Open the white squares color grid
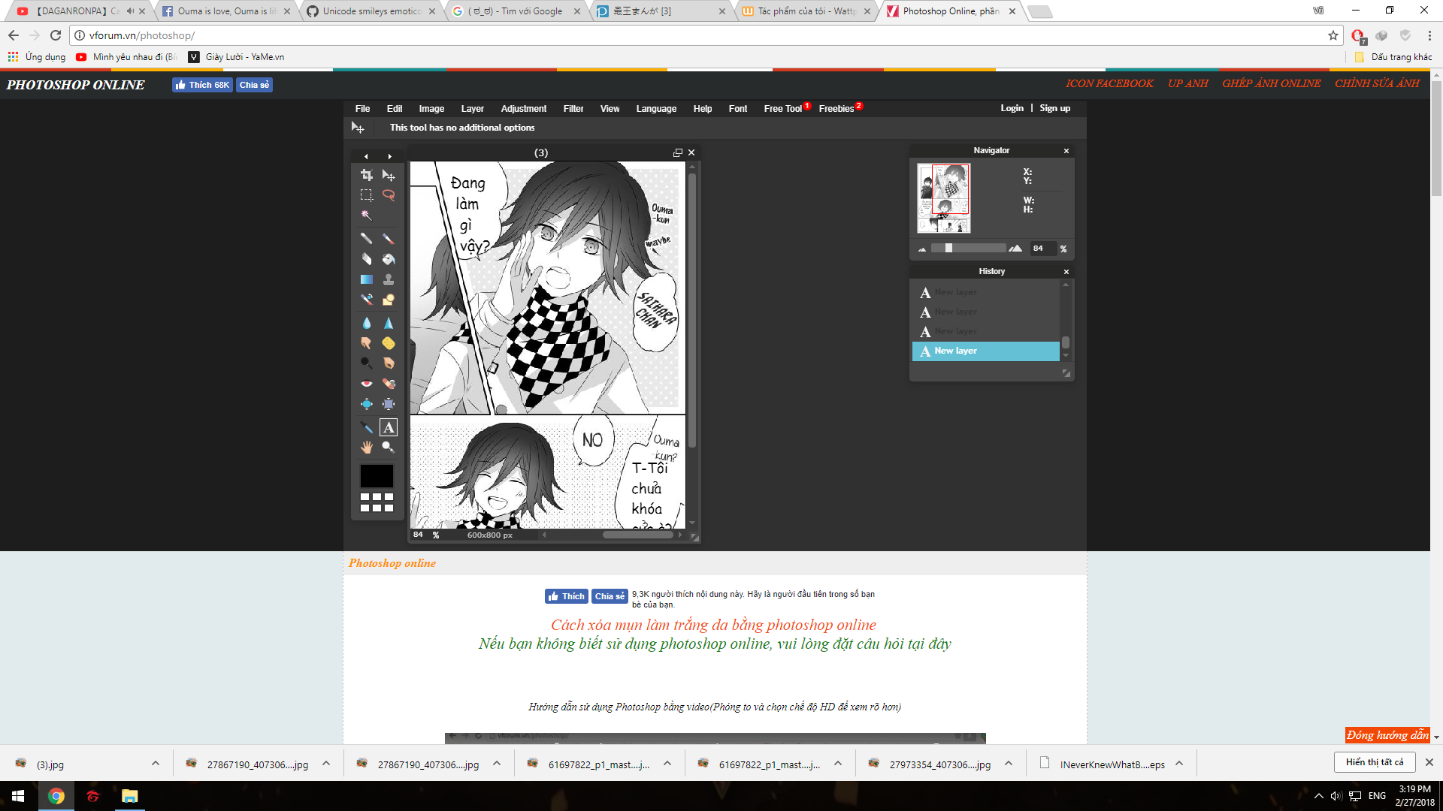The width and height of the screenshot is (1443, 811). point(377,502)
